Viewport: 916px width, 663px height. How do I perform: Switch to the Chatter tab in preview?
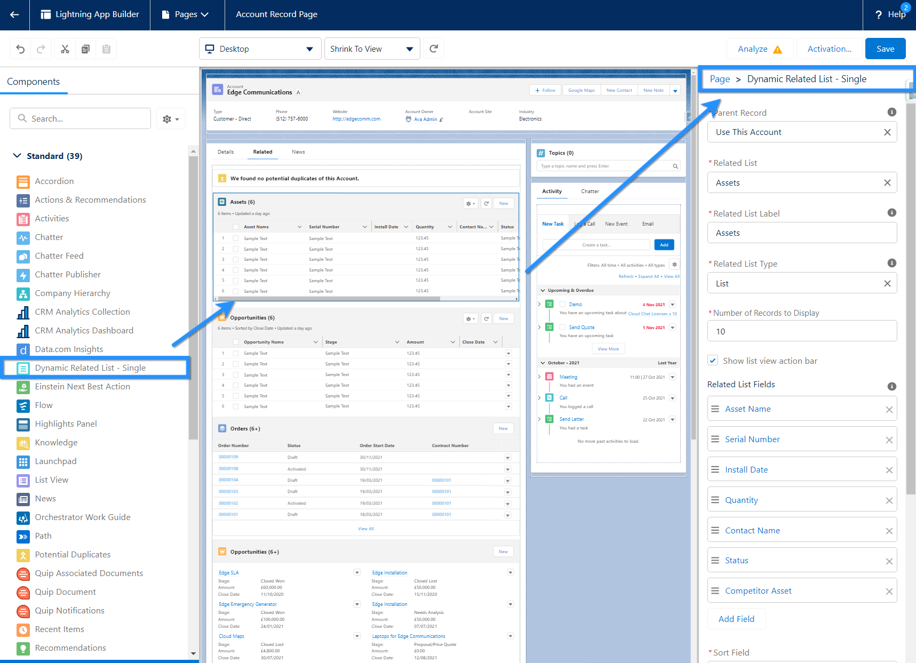click(x=590, y=191)
